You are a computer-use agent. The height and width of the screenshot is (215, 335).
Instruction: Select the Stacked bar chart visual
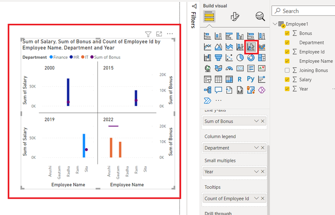point(207,36)
